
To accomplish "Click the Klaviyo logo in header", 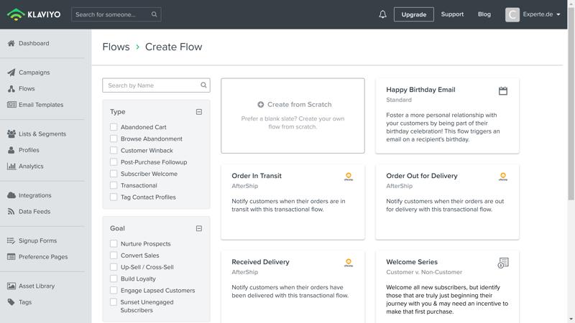I will click(x=34, y=14).
